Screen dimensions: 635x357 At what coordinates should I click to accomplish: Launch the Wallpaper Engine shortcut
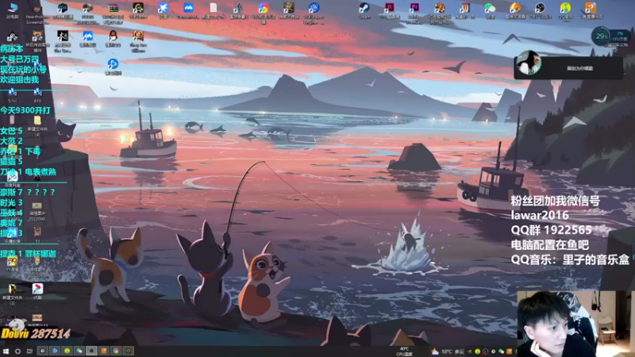(314, 13)
